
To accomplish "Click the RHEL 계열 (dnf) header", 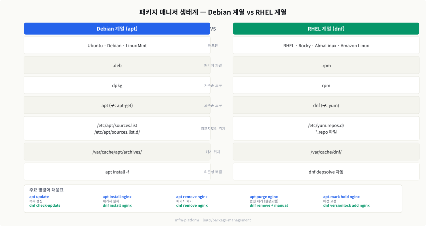I will [x=326, y=29].
